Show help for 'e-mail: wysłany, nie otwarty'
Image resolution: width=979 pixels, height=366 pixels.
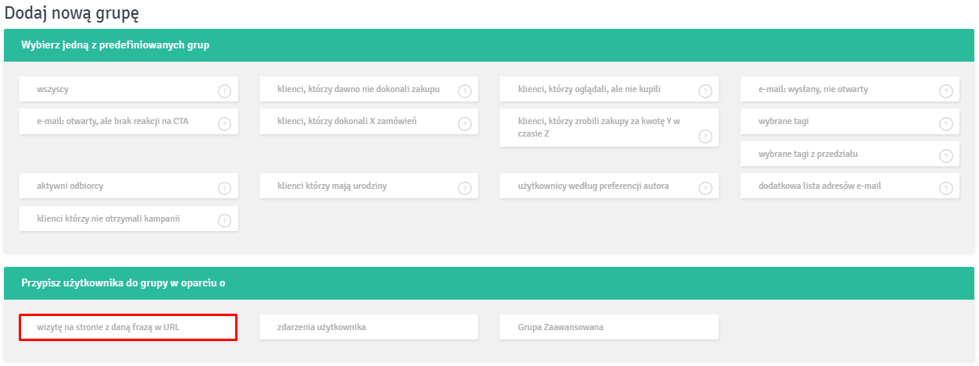tap(946, 91)
